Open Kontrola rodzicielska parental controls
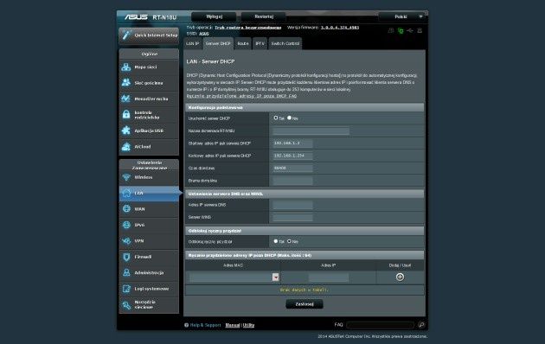The width and height of the screenshot is (545, 344). tap(149, 115)
